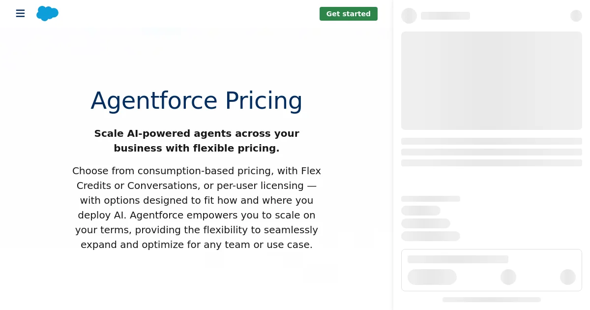This screenshot has width=590, height=310.
Task: Click the paragraph mentioning Flex Credits or Conversations
Action: [x=197, y=208]
